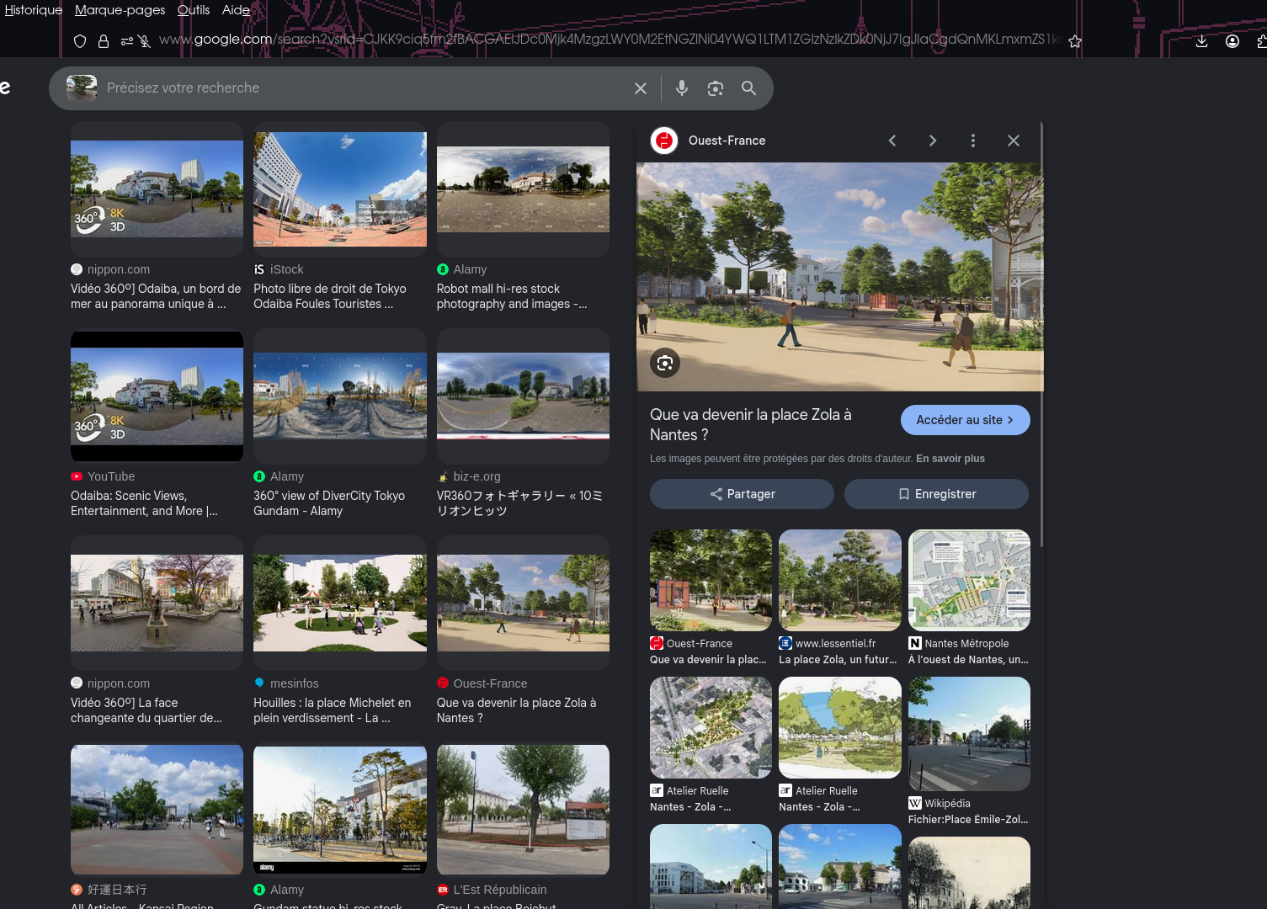
Task: Open the Marque-pages menu
Action: 120,10
